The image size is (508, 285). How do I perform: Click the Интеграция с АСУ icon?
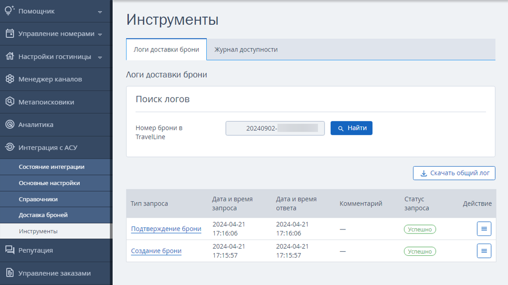point(10,147)
